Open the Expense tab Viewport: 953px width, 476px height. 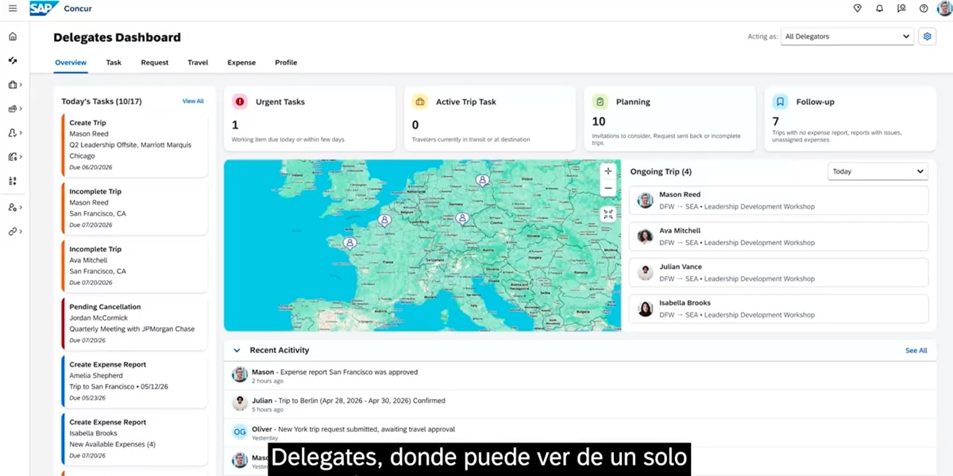pyautogui.click(x=241, y=63)
